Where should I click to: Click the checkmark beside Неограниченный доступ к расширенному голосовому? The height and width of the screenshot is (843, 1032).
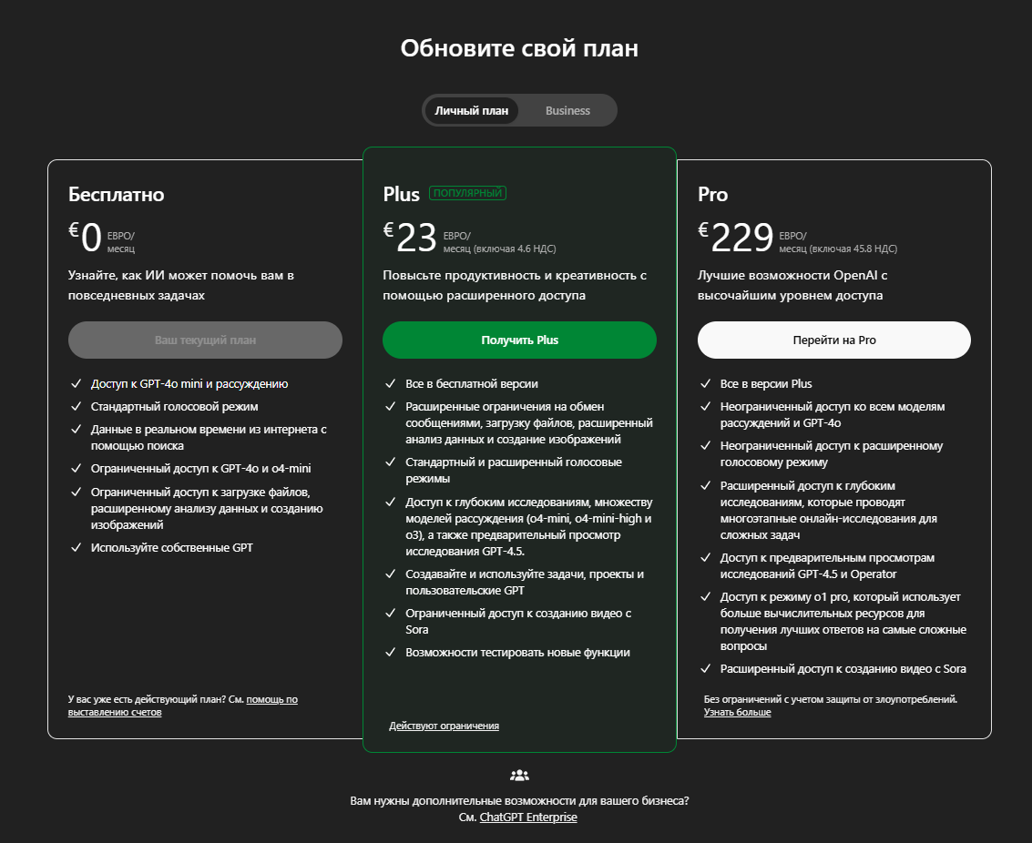click(706, 445)
